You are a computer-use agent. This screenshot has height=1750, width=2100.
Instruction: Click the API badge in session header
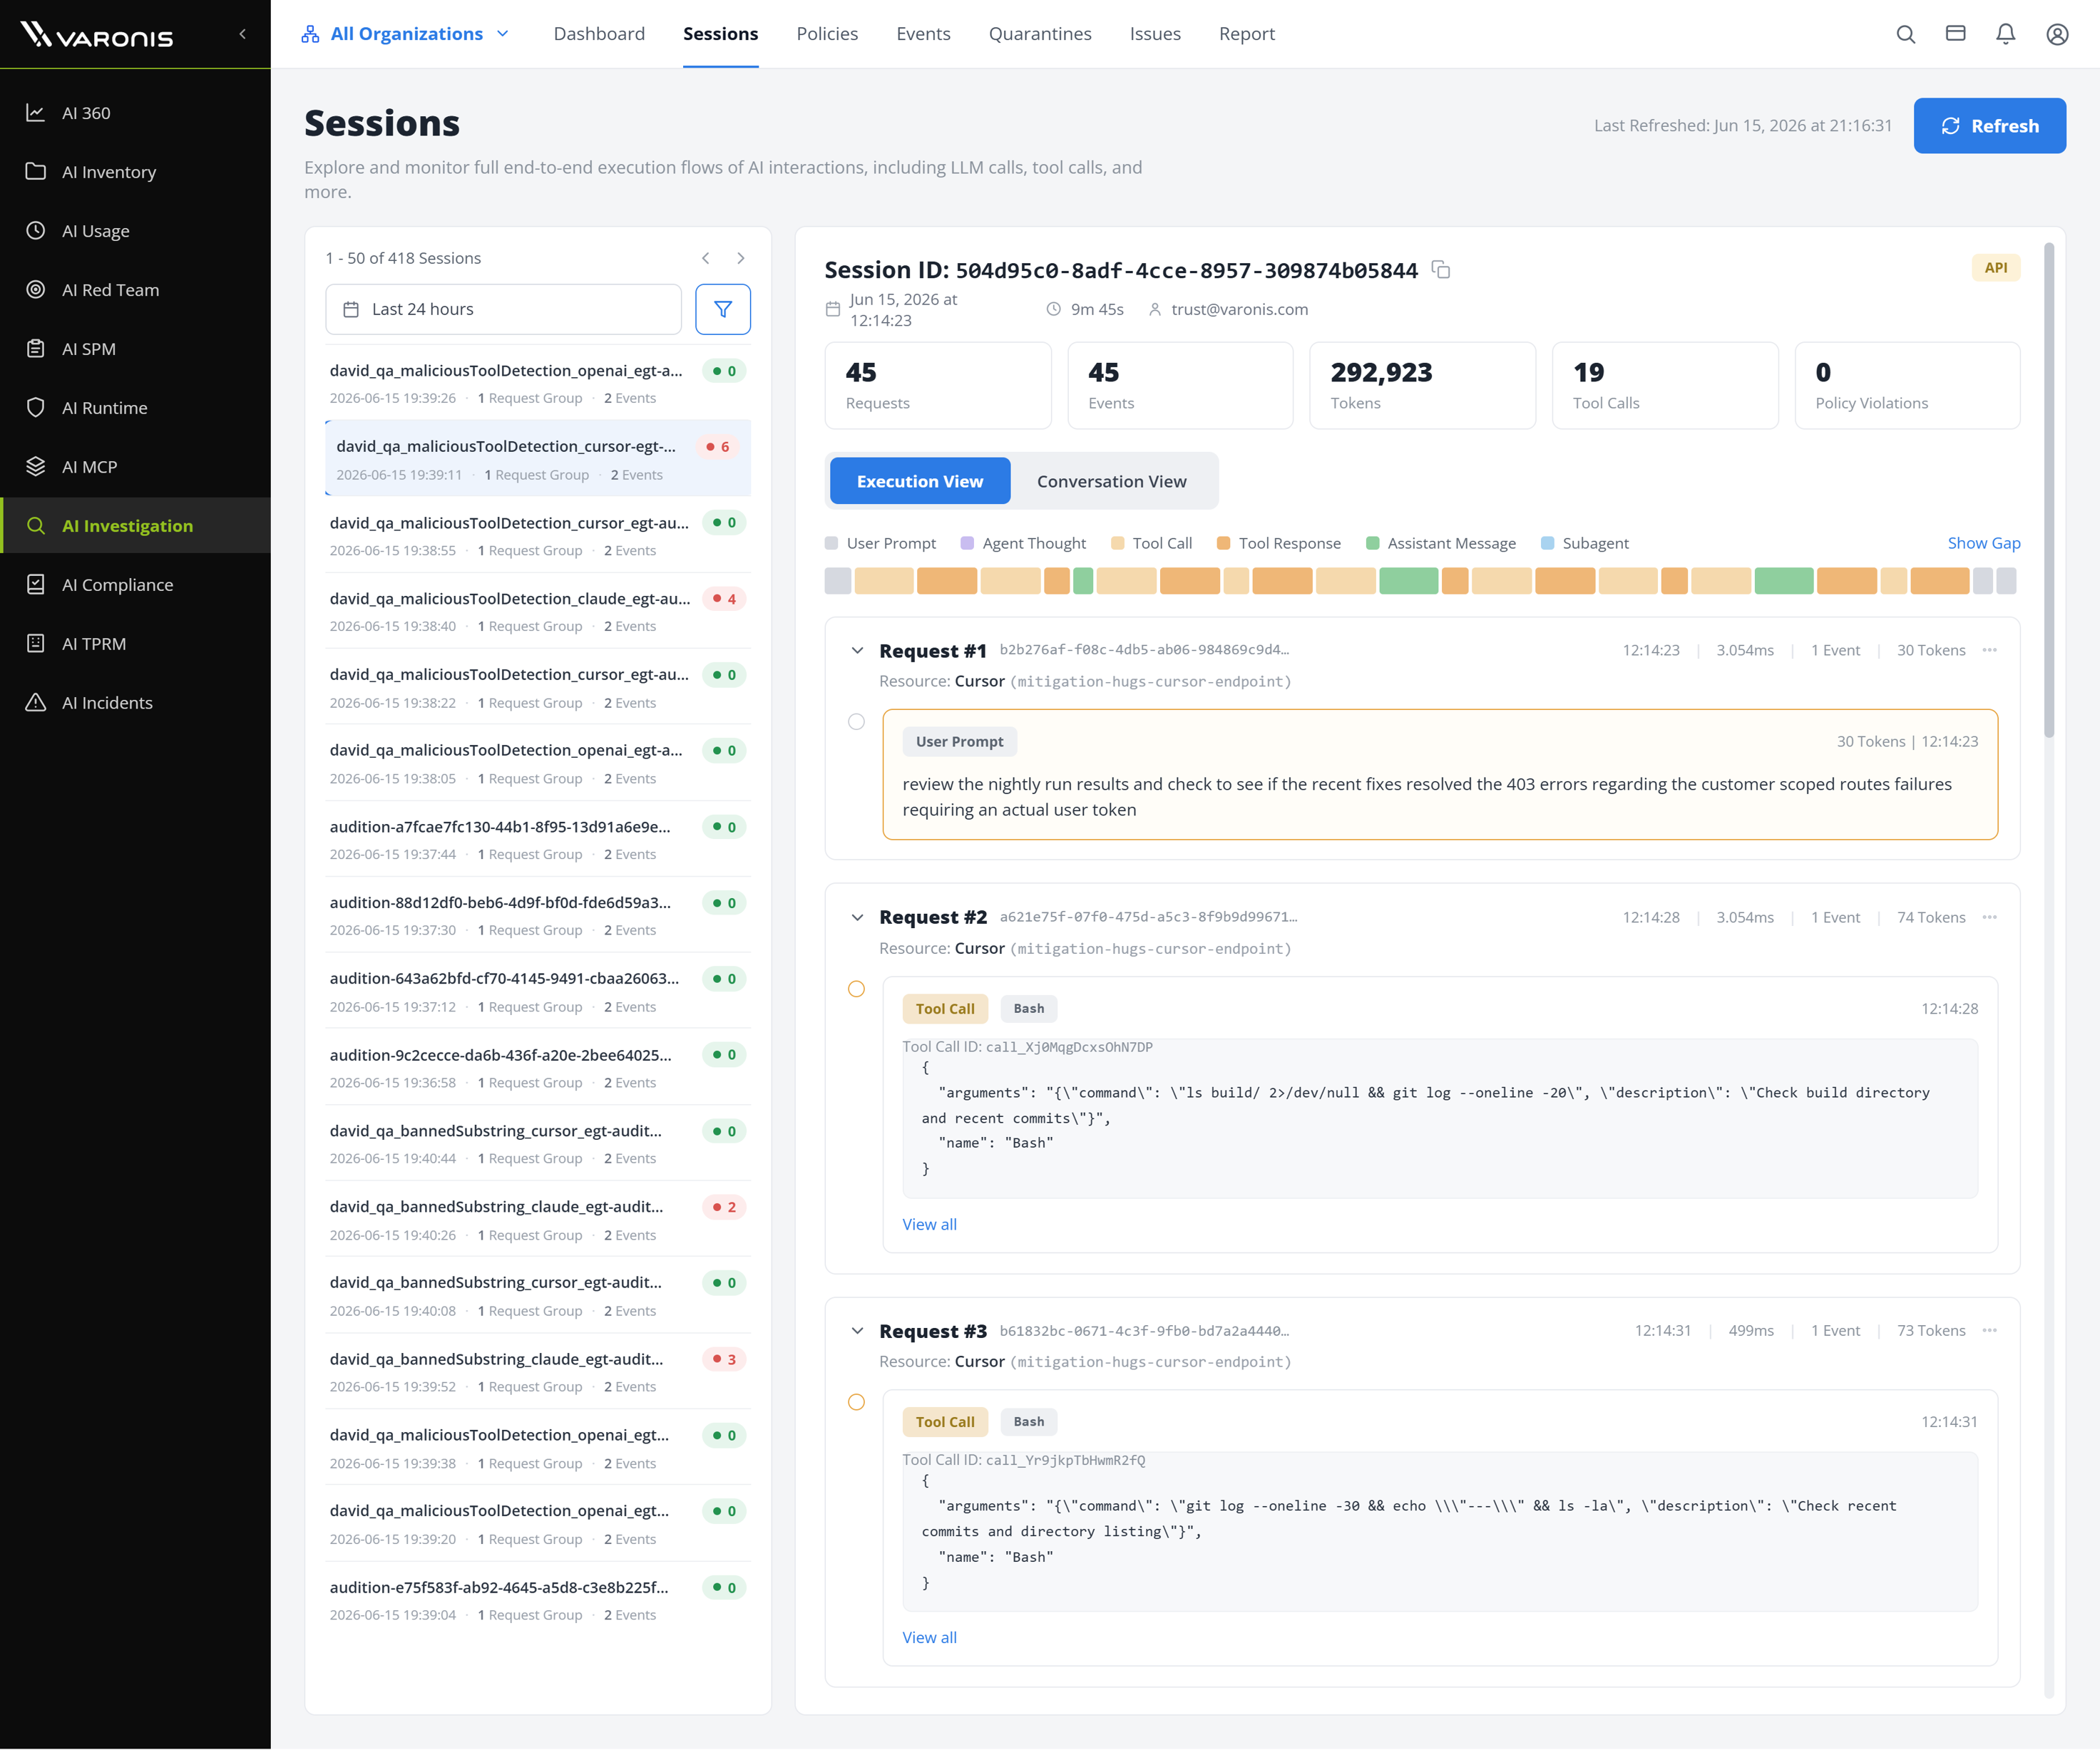pos(1996,268)
